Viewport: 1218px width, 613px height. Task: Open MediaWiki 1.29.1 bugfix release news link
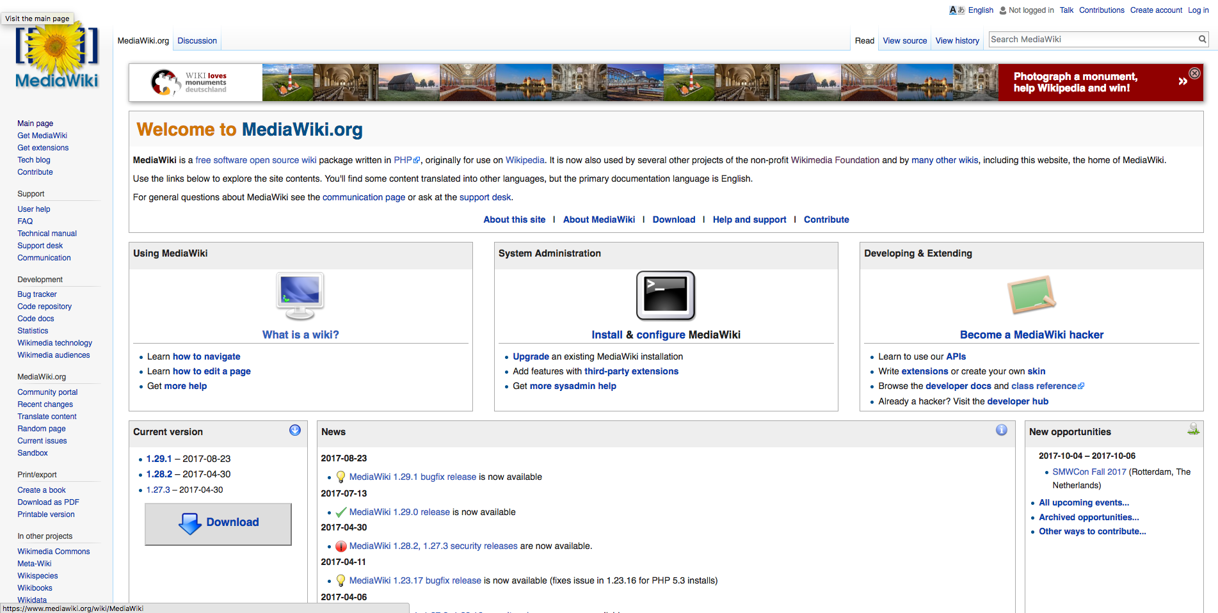coord(412,477)
